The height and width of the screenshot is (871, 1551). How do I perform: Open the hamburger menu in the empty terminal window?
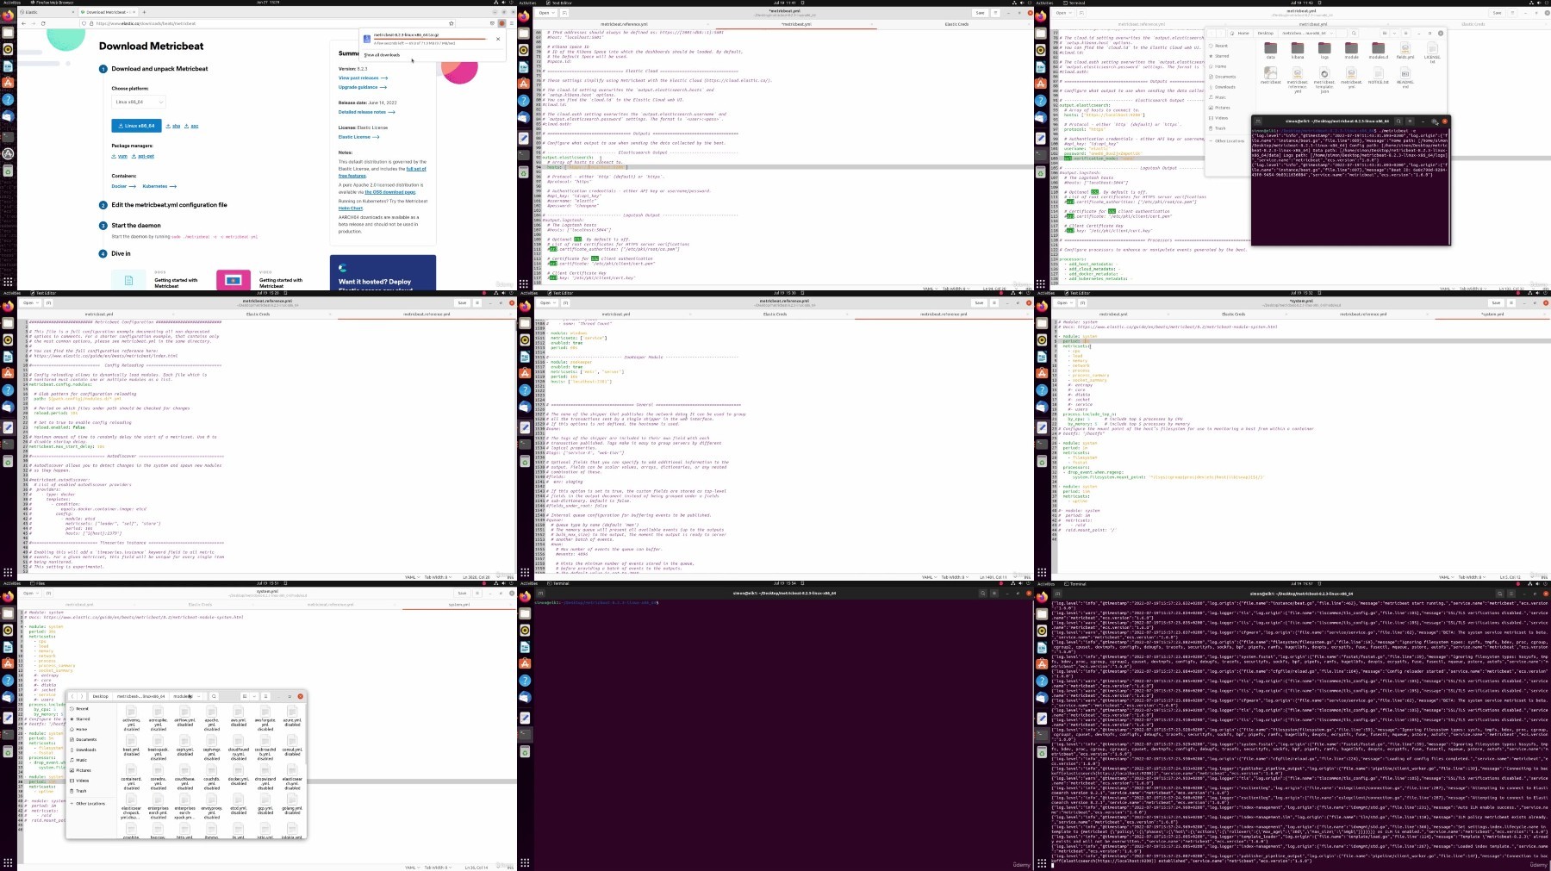tap(995, 593)
